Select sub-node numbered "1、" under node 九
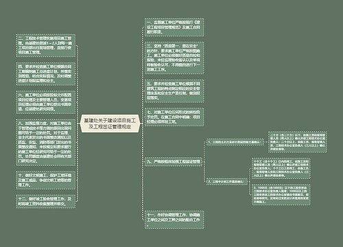 [235, 142]
